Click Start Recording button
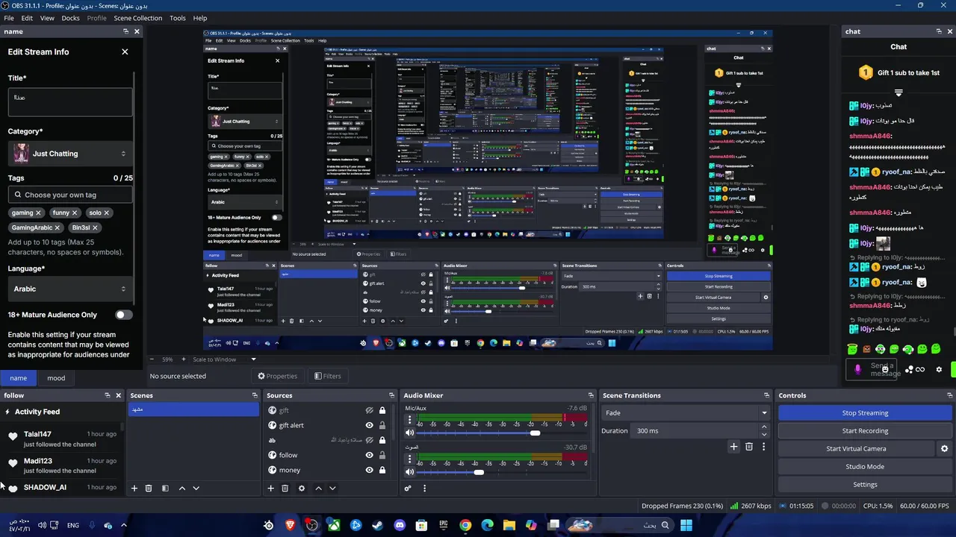The width and height of the screenshot is (956, 537). coord(865,430)
